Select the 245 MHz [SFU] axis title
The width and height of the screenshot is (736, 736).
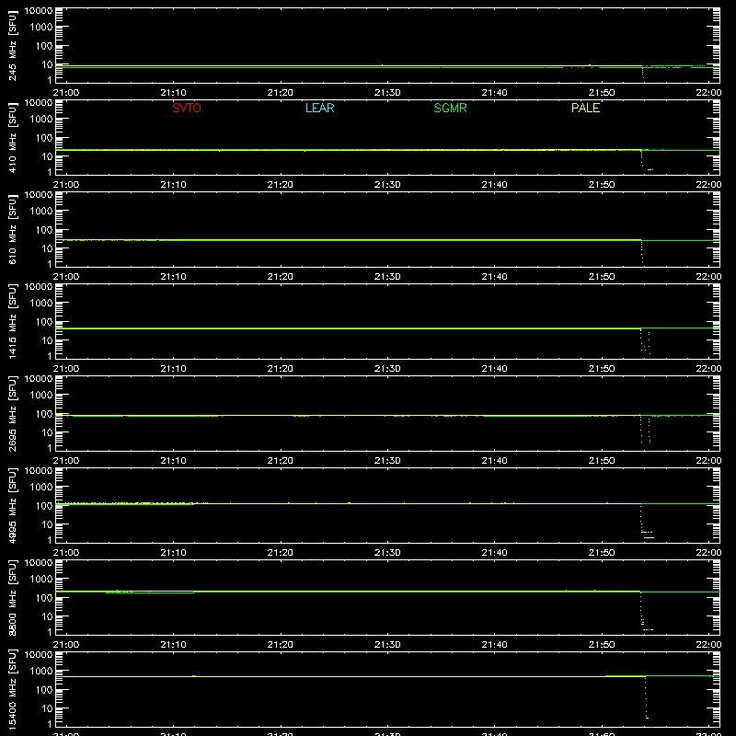tap(12, 46)
